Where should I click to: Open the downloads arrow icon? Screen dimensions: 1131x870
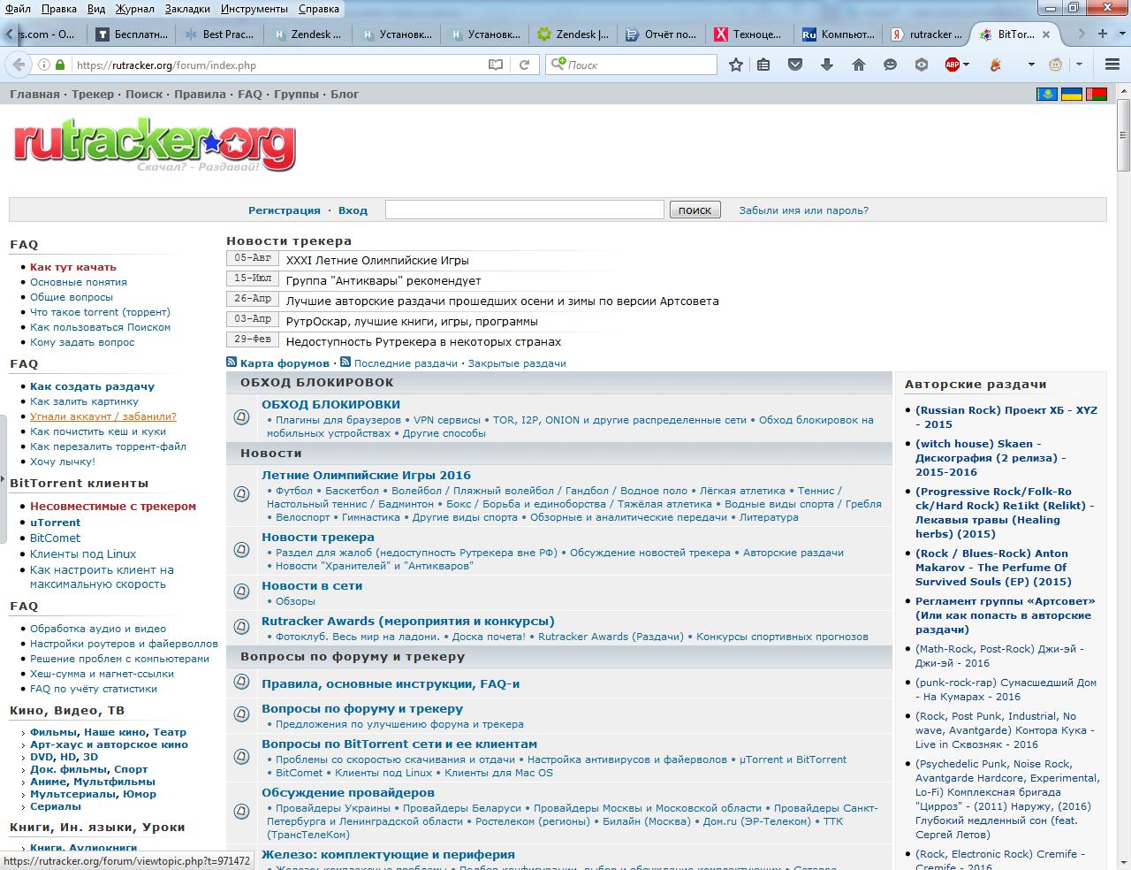point(827,65)
